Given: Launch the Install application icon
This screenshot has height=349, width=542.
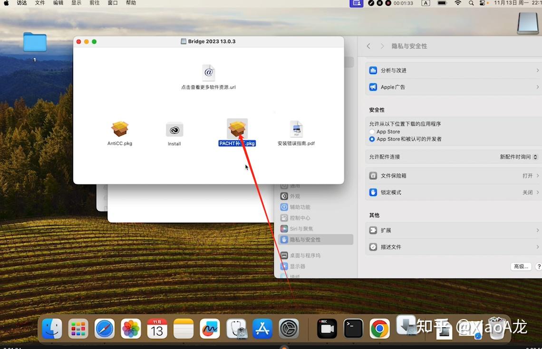Looking at the screenshot, I should (x=174, y=130).
